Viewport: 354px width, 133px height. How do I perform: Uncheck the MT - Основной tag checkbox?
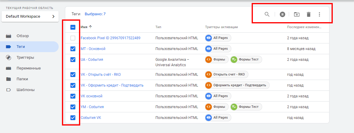(73, 49)
